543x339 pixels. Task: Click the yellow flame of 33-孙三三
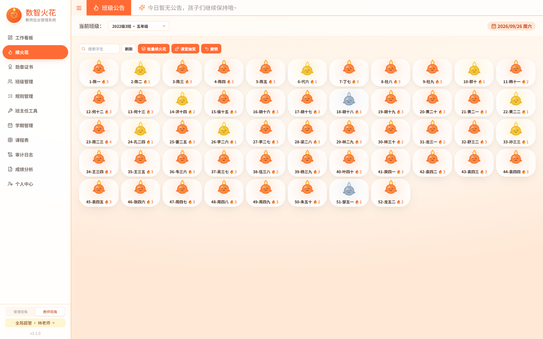coord(516,129)
